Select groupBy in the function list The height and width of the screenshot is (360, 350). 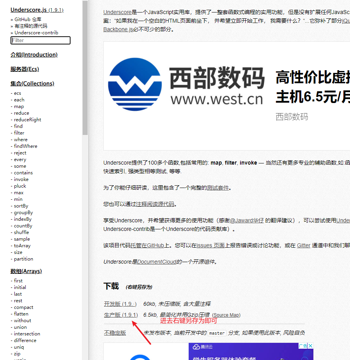23,213
